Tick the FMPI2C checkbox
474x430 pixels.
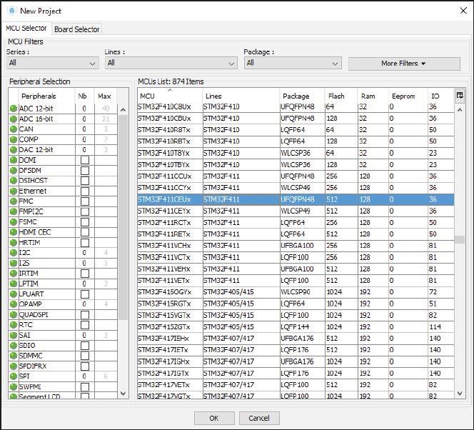[x=85, y=211]
